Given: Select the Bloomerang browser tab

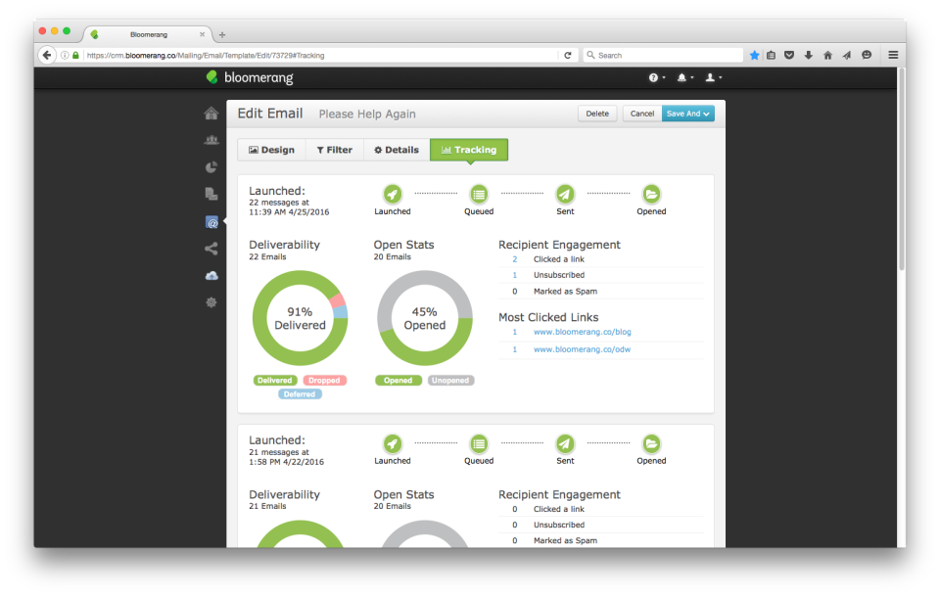Looking at the screenshot, I should 149,34.
